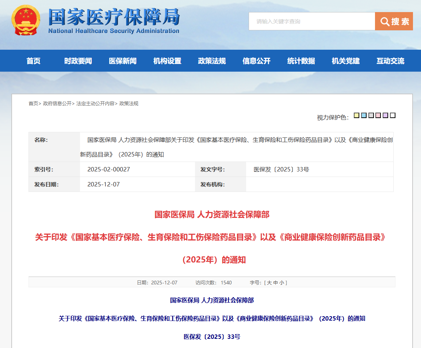The image size is (421, 348).
Task: Click the 法定主动公开内容 breadcrumb link
Action: pyautogui.click(x=95, y=103)
